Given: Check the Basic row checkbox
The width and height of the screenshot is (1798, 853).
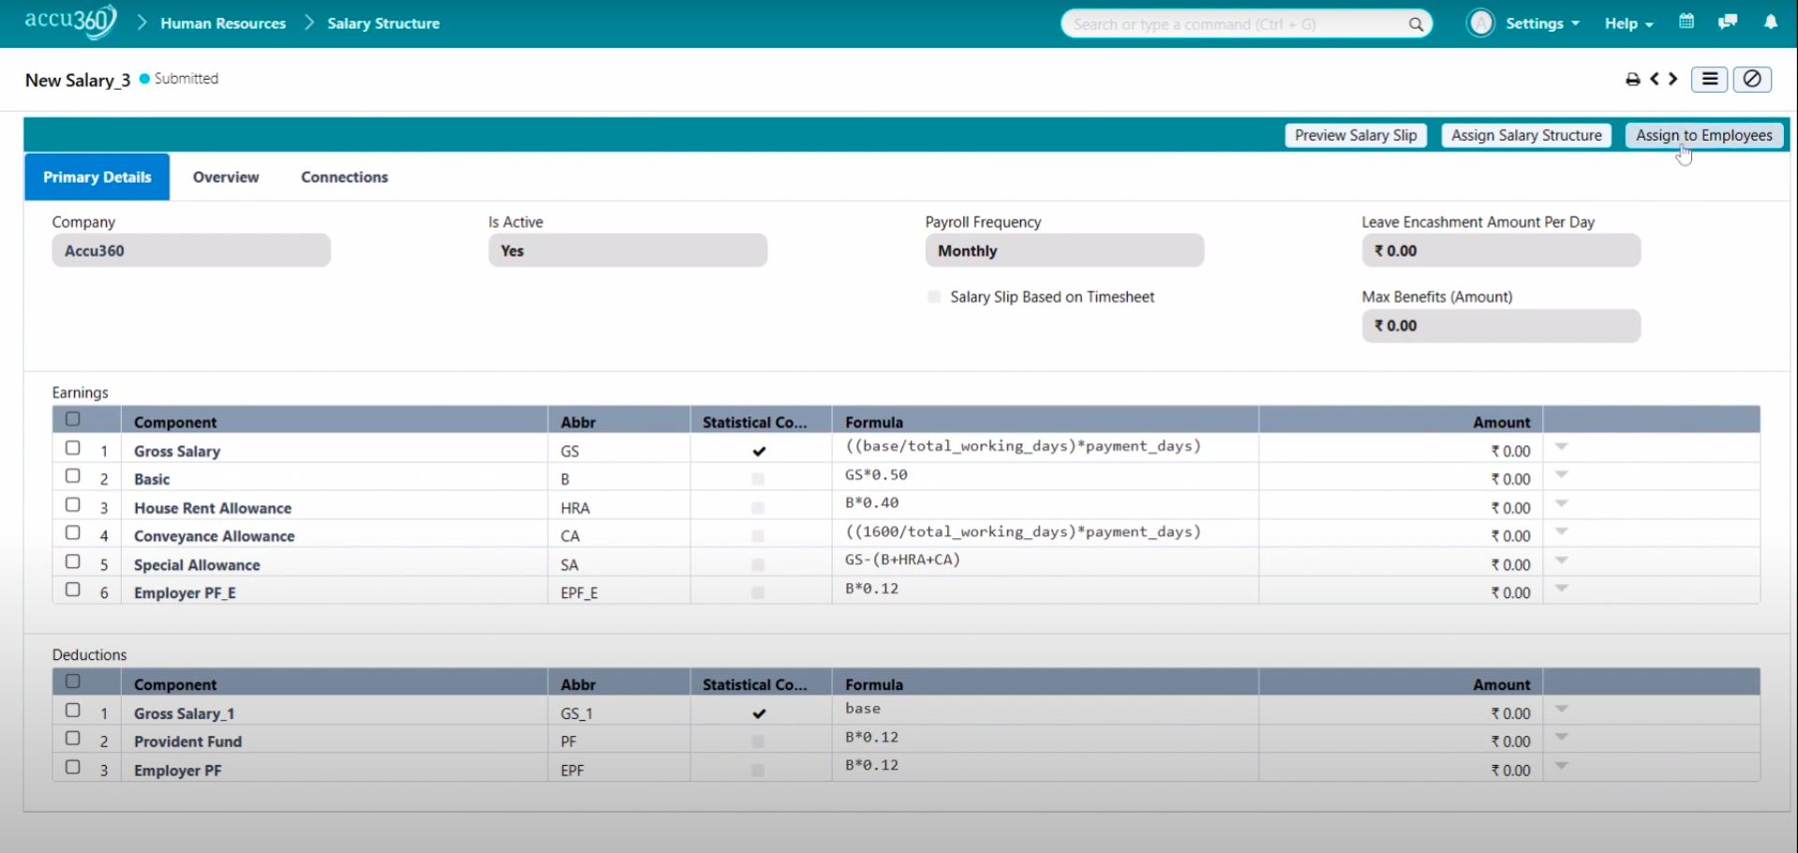Looking at the screenshot, I should point(73,476).
